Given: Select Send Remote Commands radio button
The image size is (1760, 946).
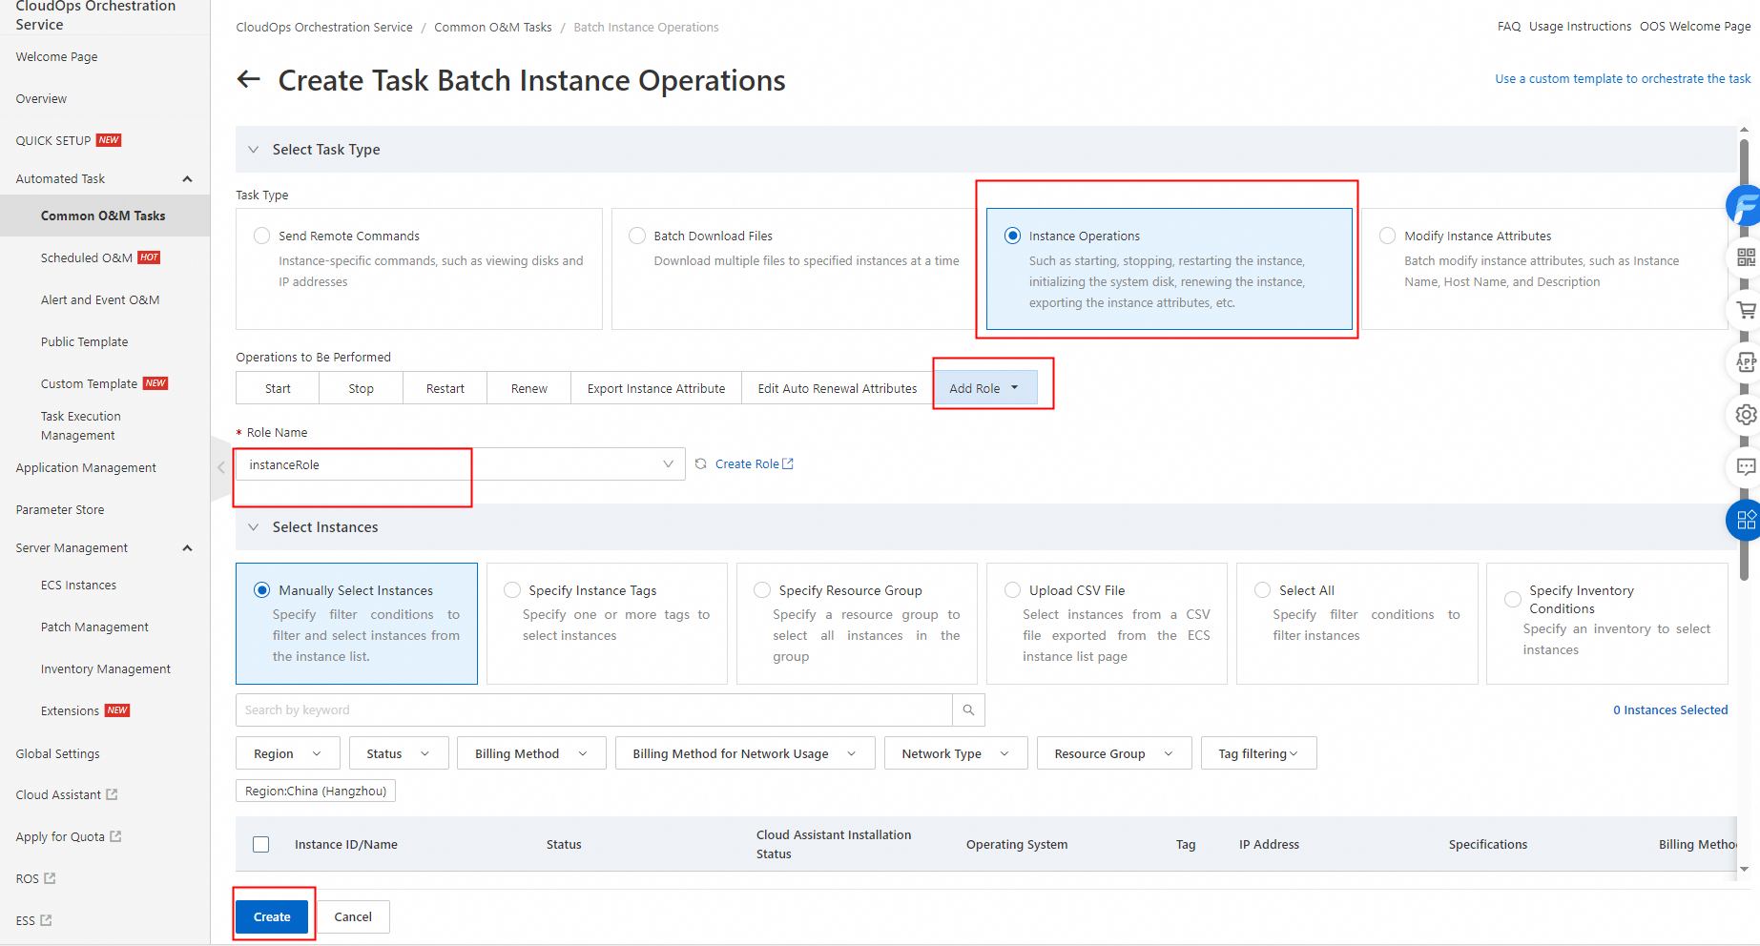Looking at the screenshot, I should (261, 236).
